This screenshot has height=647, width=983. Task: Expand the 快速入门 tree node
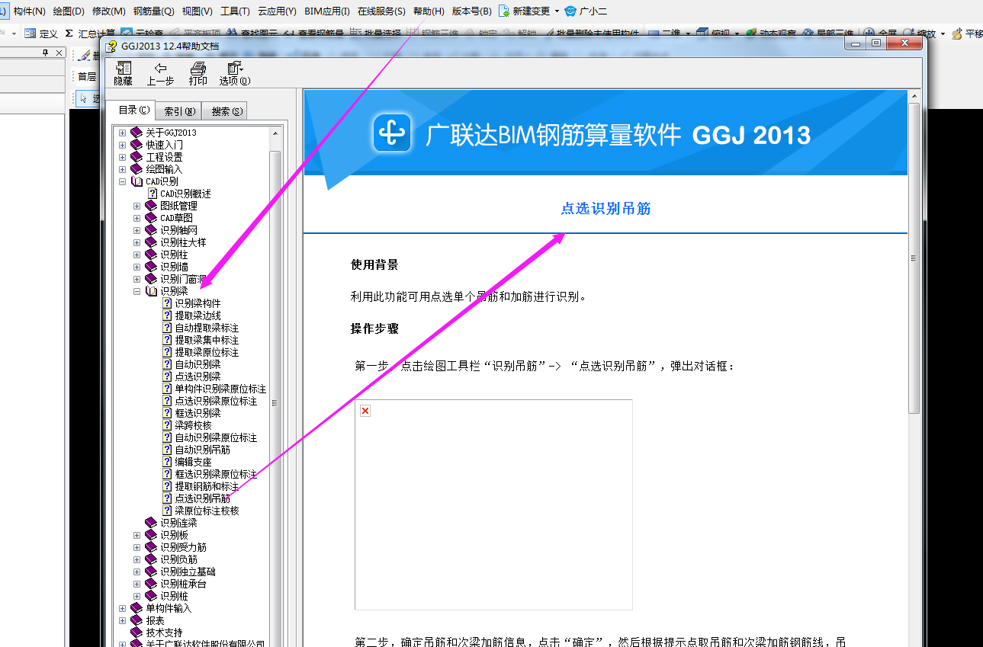click(122, 145)
